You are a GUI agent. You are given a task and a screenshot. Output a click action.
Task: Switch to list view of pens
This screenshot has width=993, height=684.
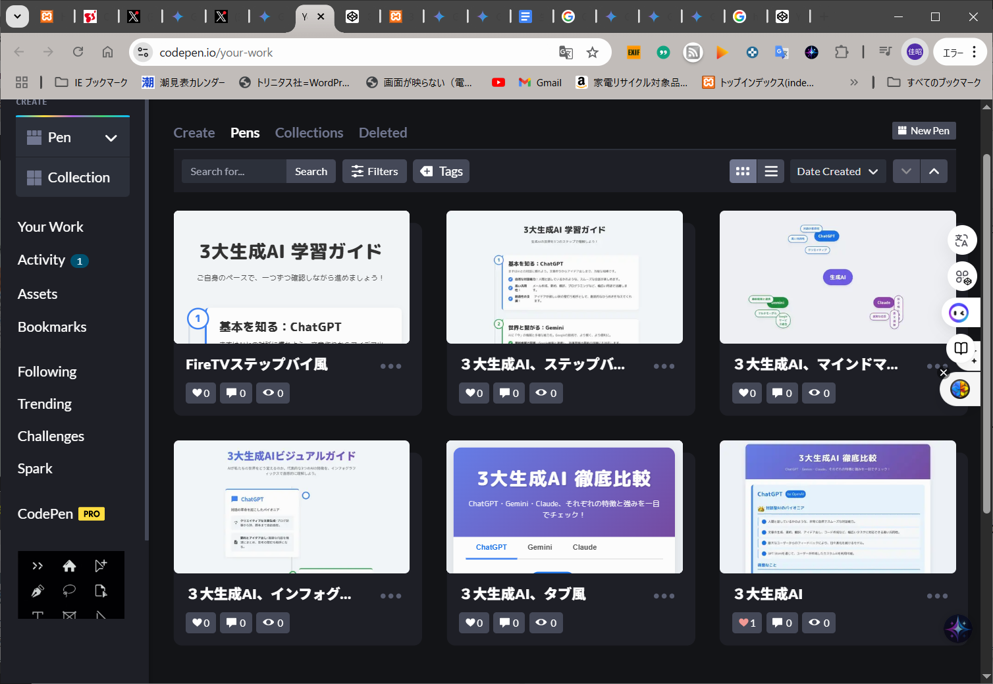point(771,171)
